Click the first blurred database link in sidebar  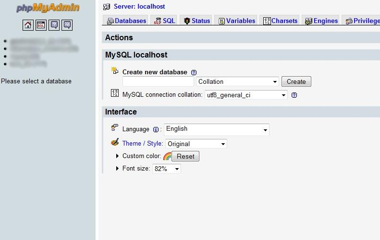(x=40, y=41)
